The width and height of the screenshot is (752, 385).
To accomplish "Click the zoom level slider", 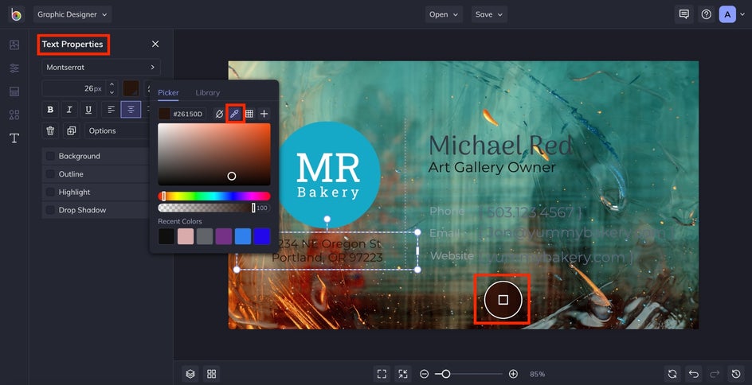I will pos(469,374).
